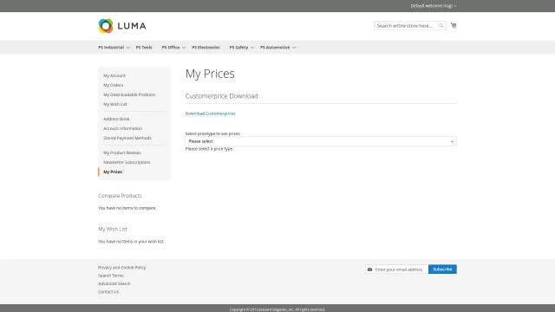555x312 pixels.
Task: Open Address Book in sidebar
Action: pyautogui.click(x=116, y=120)
